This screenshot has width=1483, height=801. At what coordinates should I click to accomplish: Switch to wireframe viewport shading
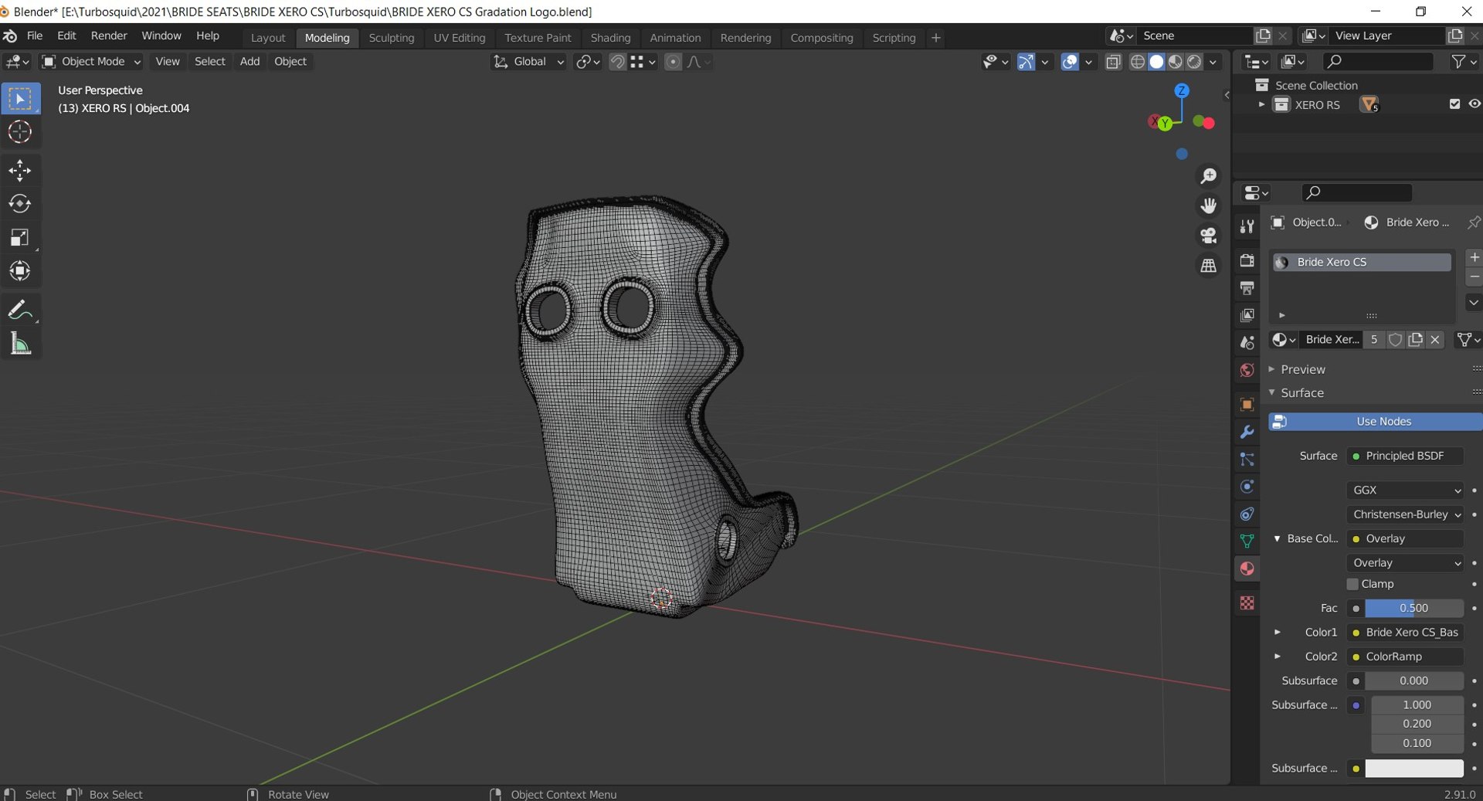[x=1137, y=62]
